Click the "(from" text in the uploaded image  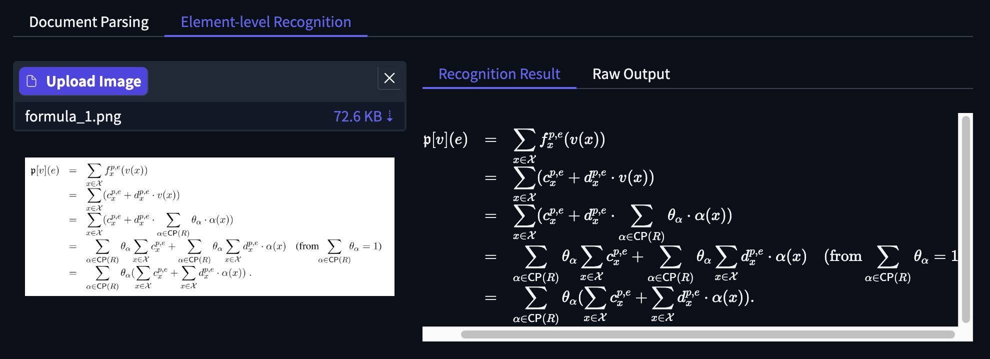tap(307, 246)
